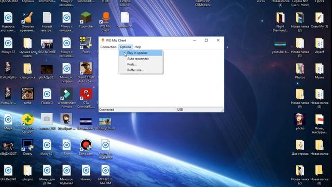The image size is (332, 187).
Task: Open the Connection menu
Action: pyautogui.click(x=108, y=47)
